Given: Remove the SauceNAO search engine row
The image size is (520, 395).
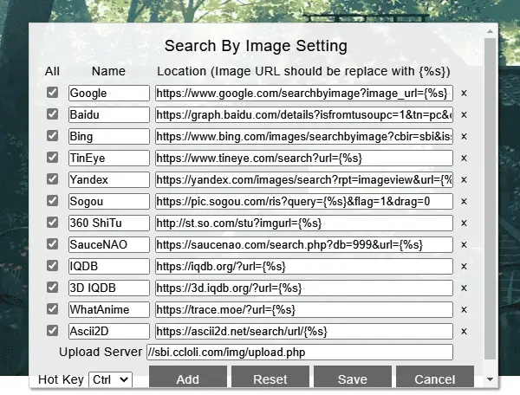Looking at the screenshot, I should 464,245.
